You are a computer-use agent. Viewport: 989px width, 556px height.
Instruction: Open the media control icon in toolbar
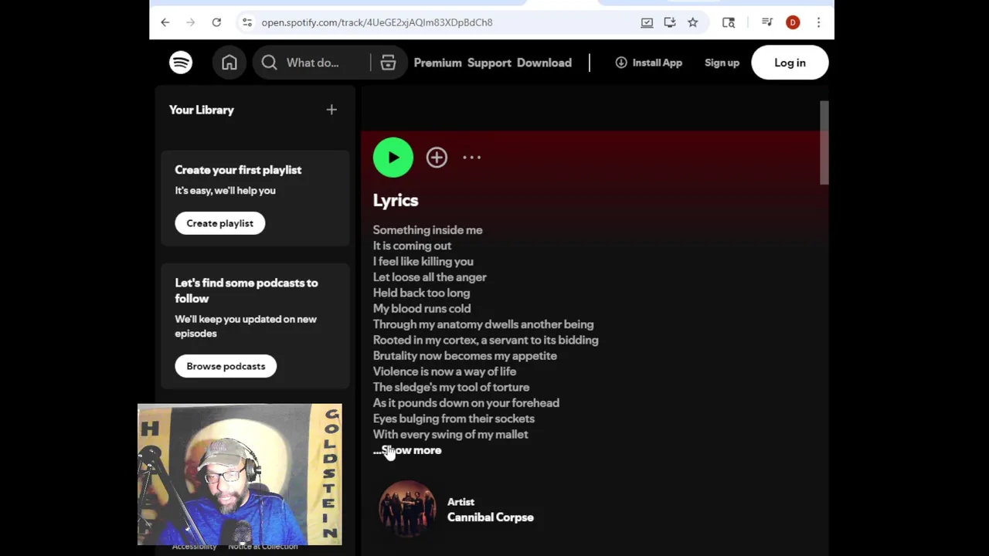tap(767, 22)
